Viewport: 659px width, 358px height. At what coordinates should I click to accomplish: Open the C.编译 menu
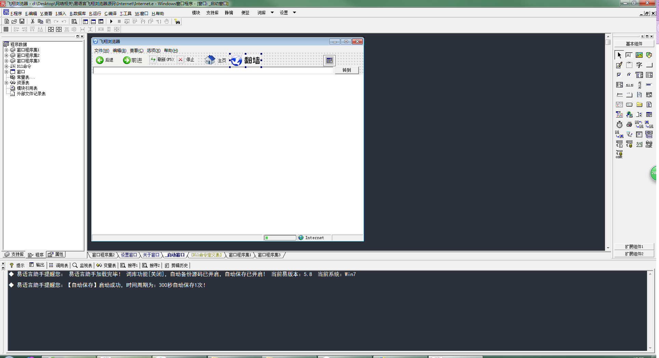click(110, 14)
